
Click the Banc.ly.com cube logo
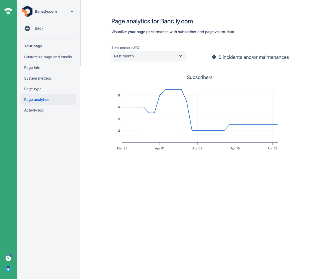(x=27, y=12)
